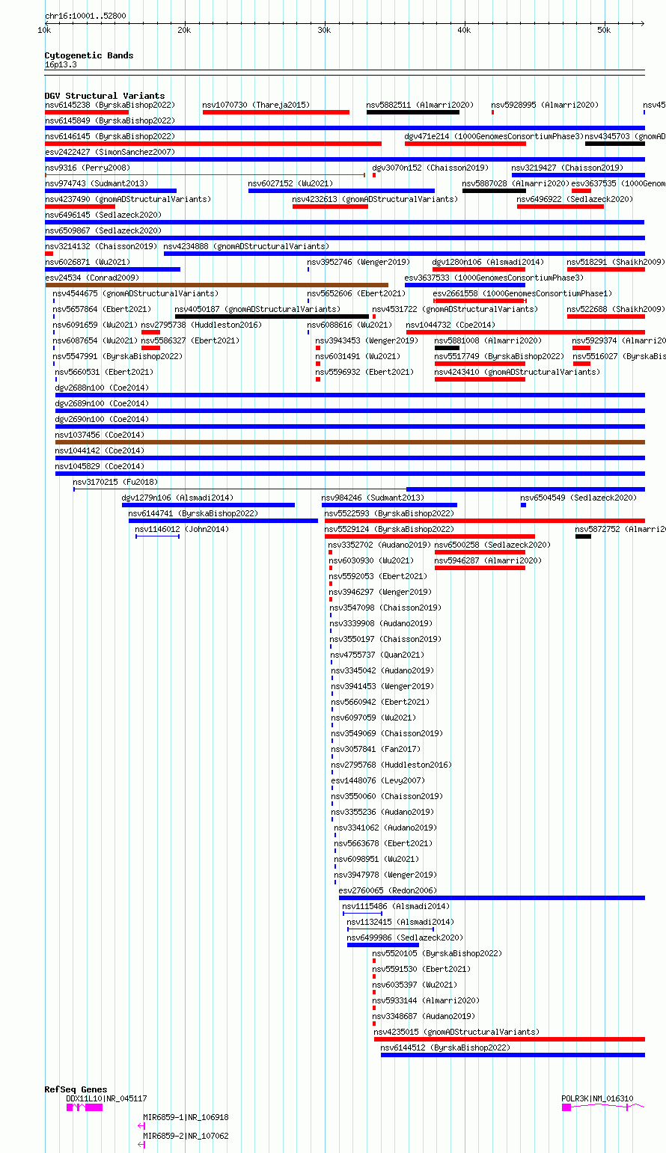This screenshot has height=1153, width=666.
Task: Click the nsv5887028 (Almarri2020) label
Action: click(516, 184)
